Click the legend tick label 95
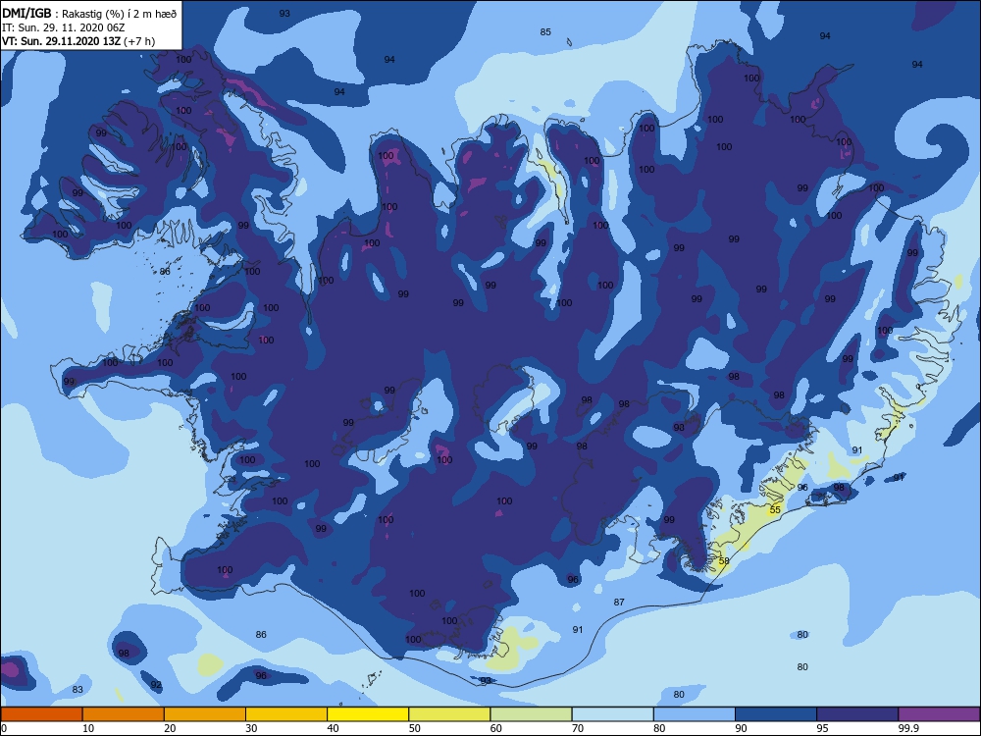981x736 pixels. 823,728
